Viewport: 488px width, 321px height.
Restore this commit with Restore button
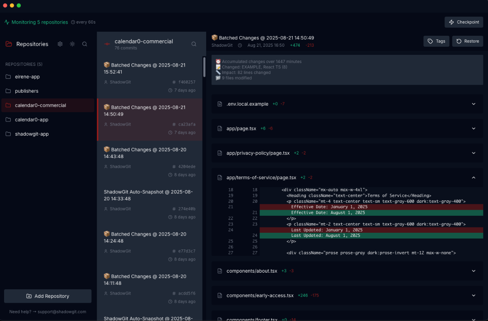click(468, 41)
